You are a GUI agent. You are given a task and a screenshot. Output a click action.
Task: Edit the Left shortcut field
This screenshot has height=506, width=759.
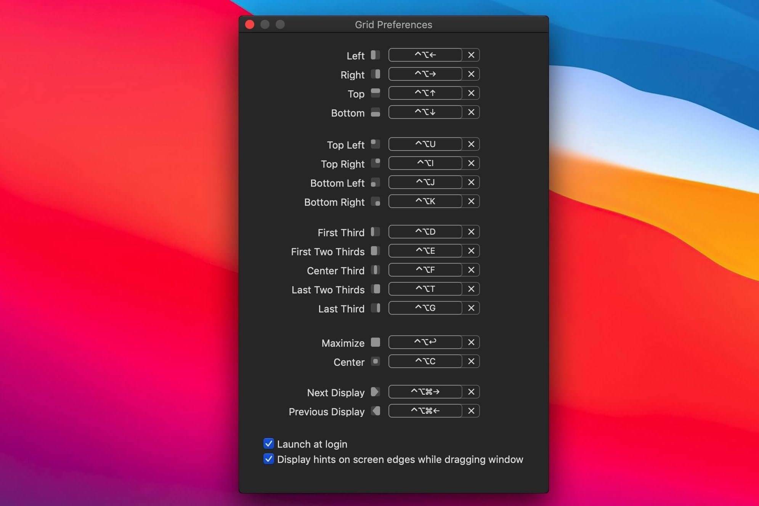pyautogui.click(x=425, y=55)
